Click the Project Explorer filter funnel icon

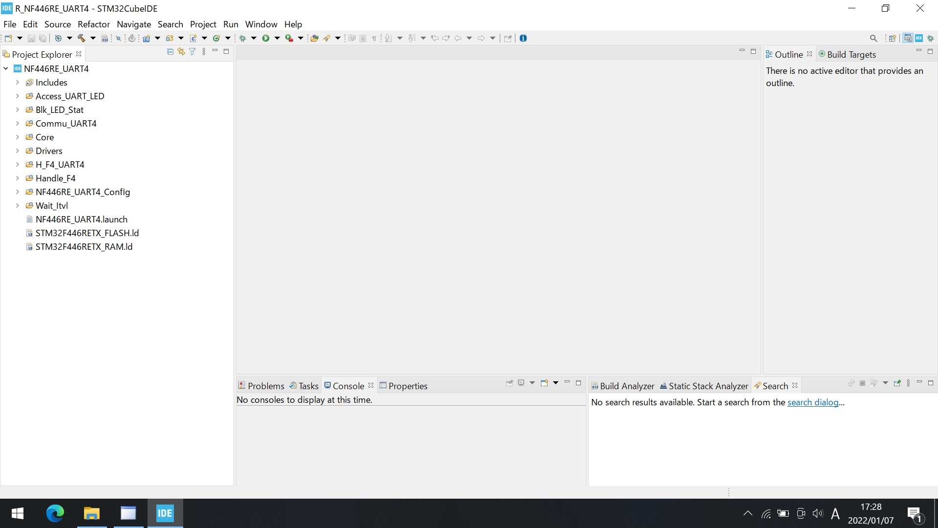click(x=192, y=51)
